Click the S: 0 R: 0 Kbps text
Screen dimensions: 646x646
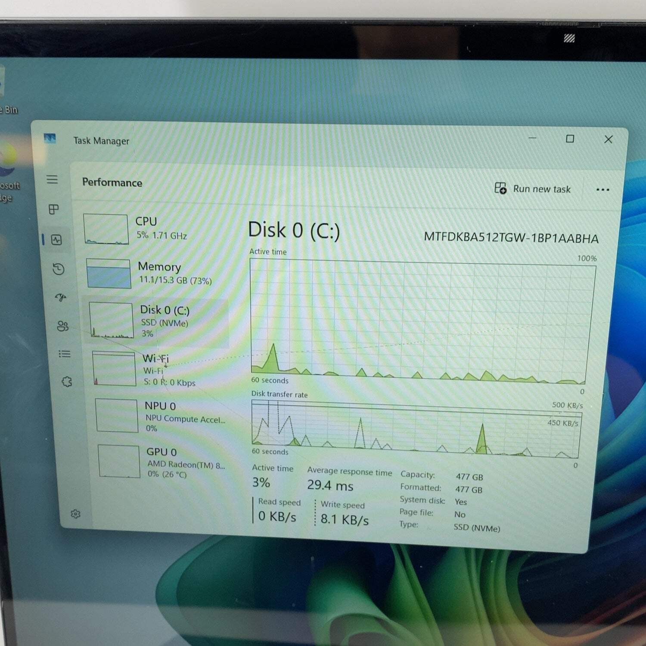[170, 382]
